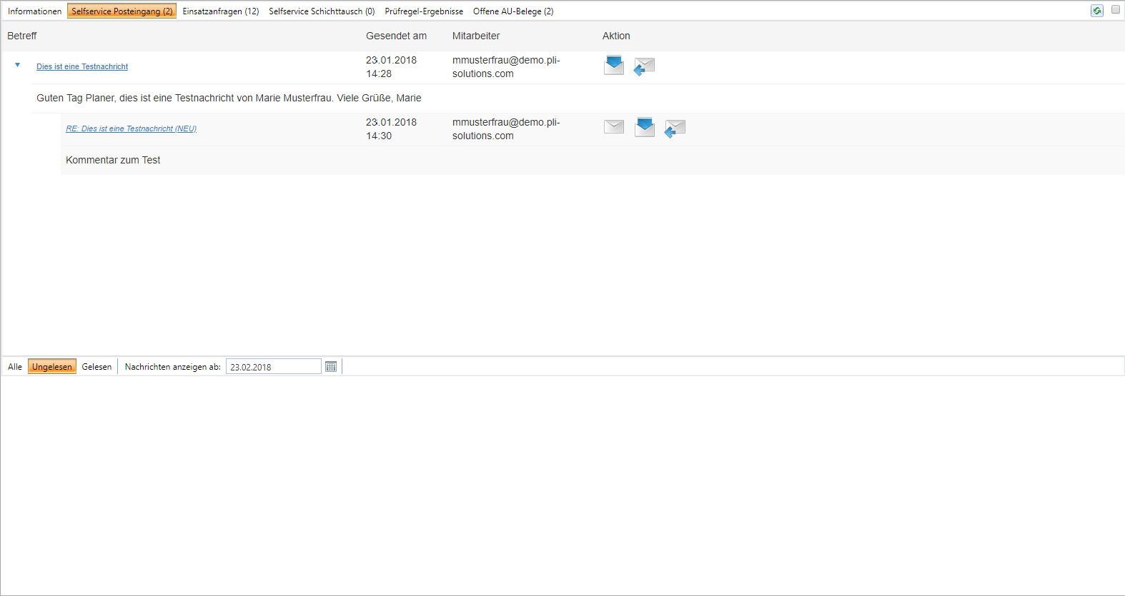Open Selfservice Schichttausch (0) tab
1125x596 pixels.
tap(322, 11)
